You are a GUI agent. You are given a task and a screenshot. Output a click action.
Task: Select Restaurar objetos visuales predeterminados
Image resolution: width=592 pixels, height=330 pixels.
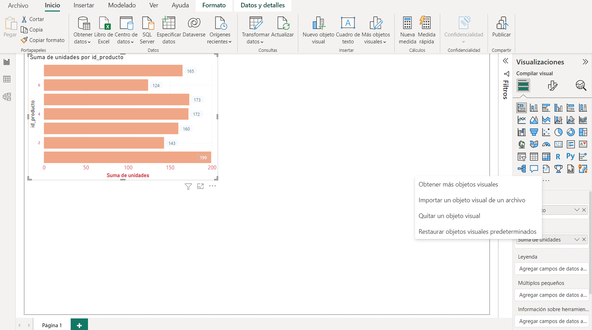477,232
